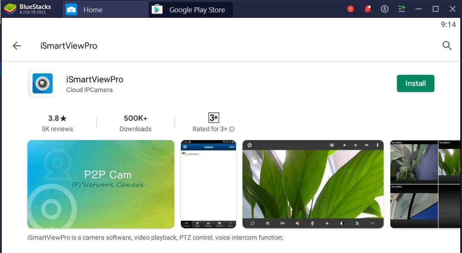Click the 3+ content rating badge
The height and width of the screenshot is (253, 462).
[214, 118]
